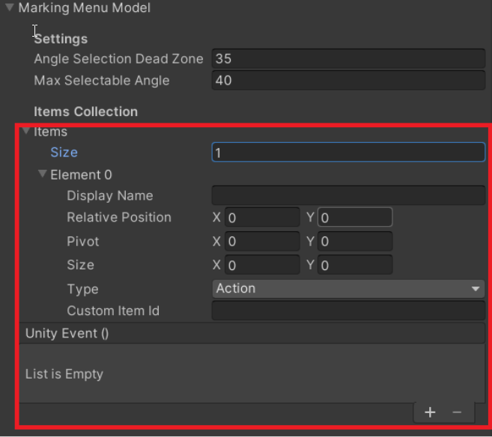492x437 pixels.
Task: Click the Pivot Y field
Action: pos(355,241)
